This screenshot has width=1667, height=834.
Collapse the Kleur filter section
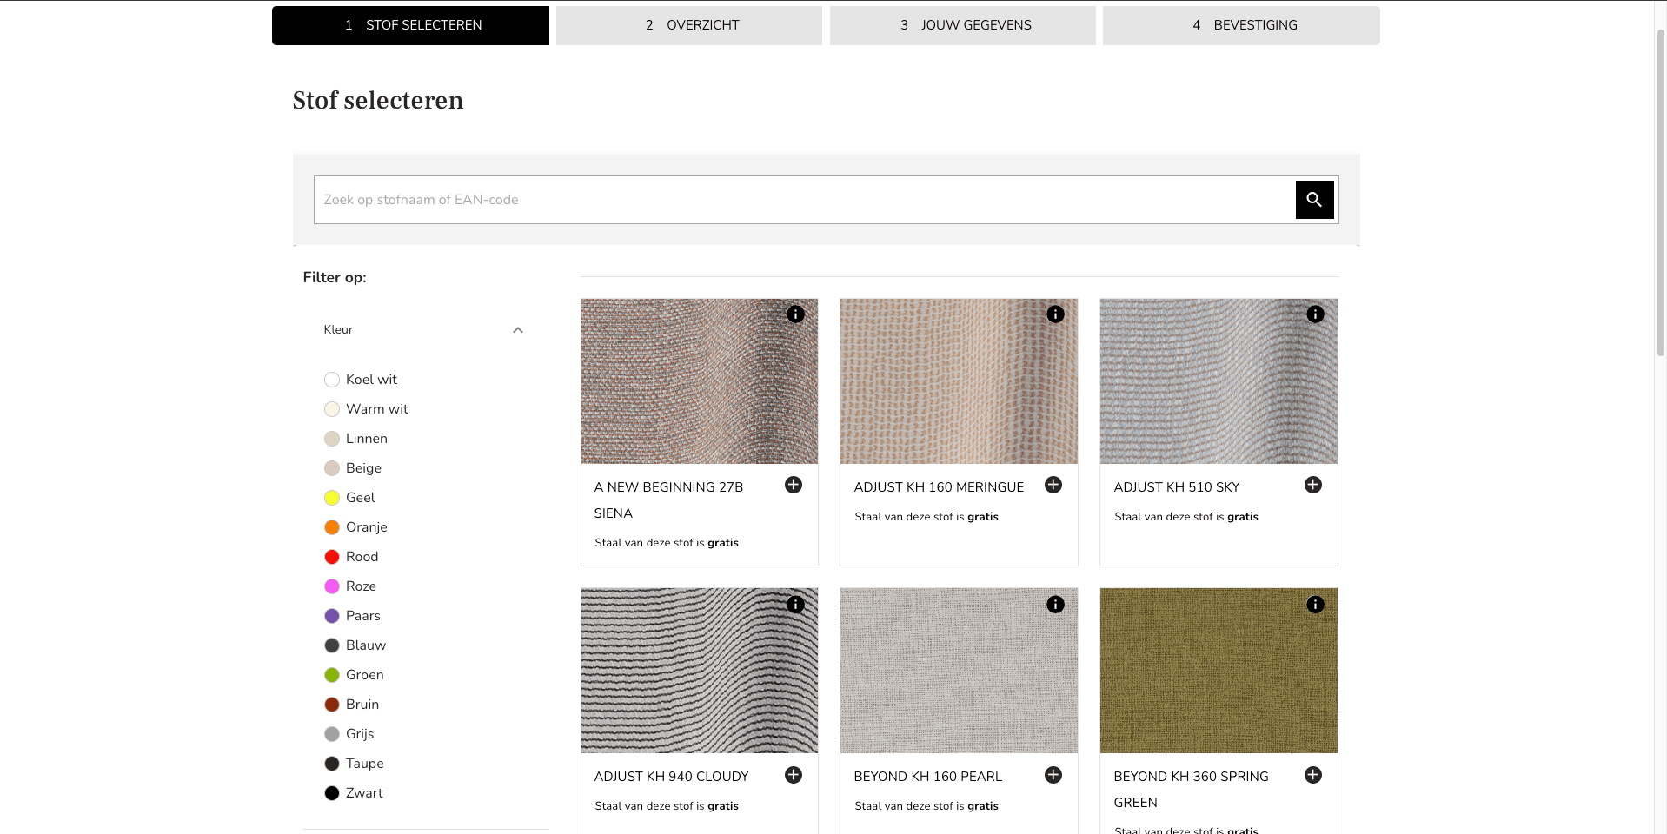point(518,330)
